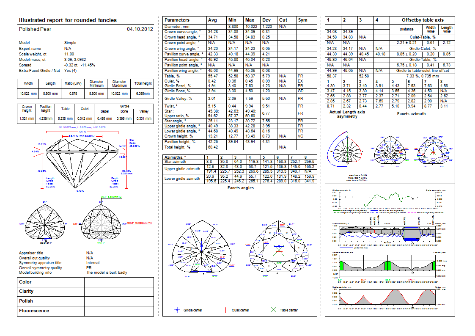Select the left crown Facets angles diagram
The image size is (475, 336).
pyautogui.click(x=202, y=245)
